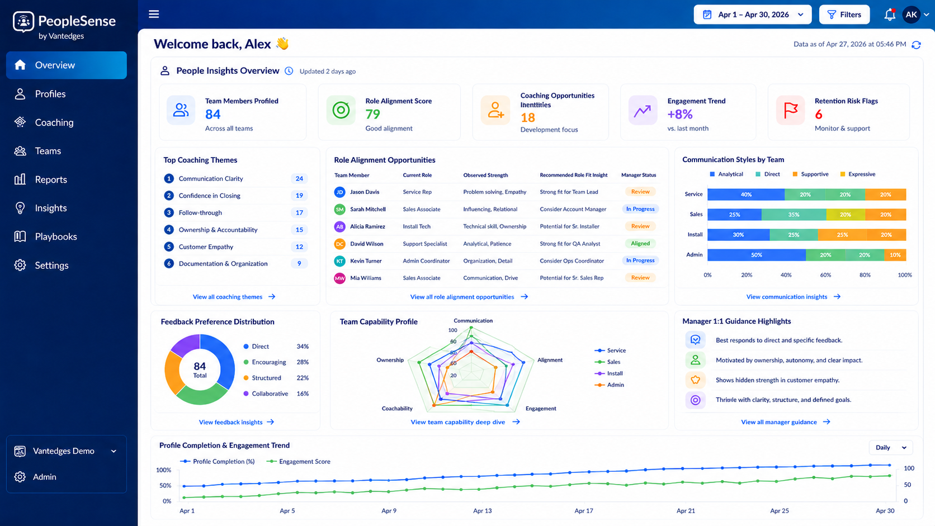935x526 pixels.
Task: Click the AK user avatar
Action: (x=911, y=15)
